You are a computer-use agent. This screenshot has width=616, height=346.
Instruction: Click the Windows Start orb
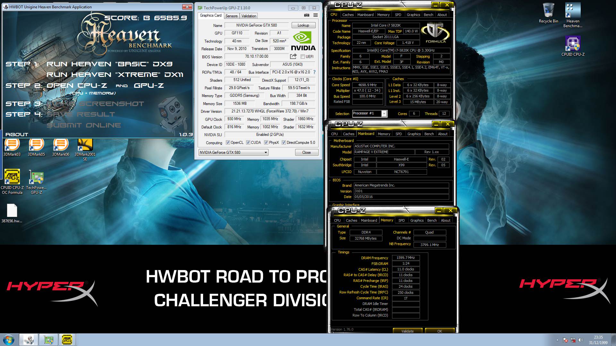coord(8,340)
